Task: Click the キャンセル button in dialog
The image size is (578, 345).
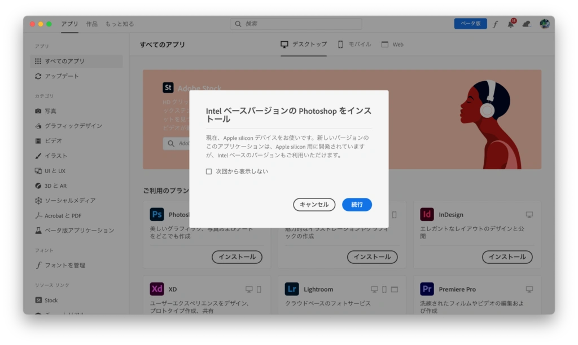Action: click(x=314, y=205)
